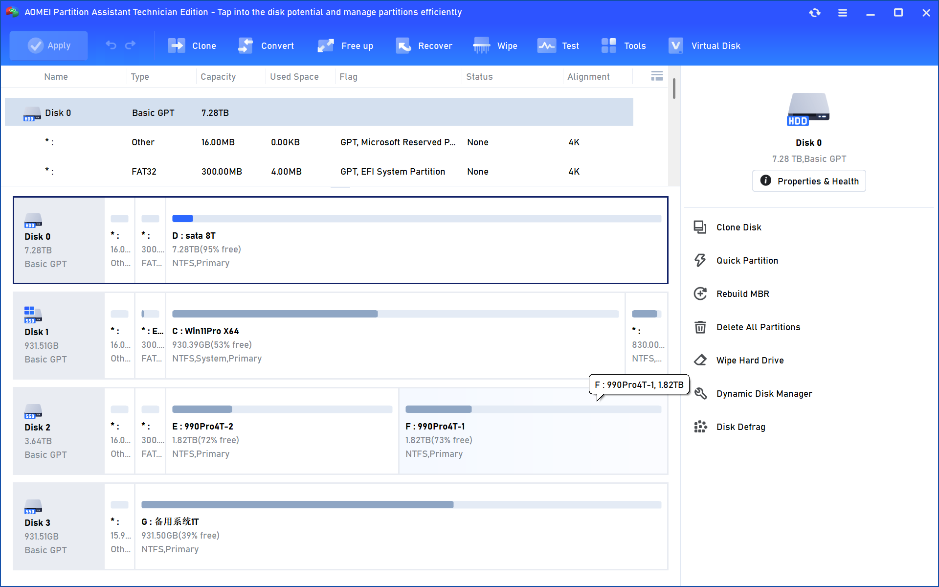Screen dimensions: 939x587
Task: Open Properties & Health for Disk 0
Action: [808, 181]
